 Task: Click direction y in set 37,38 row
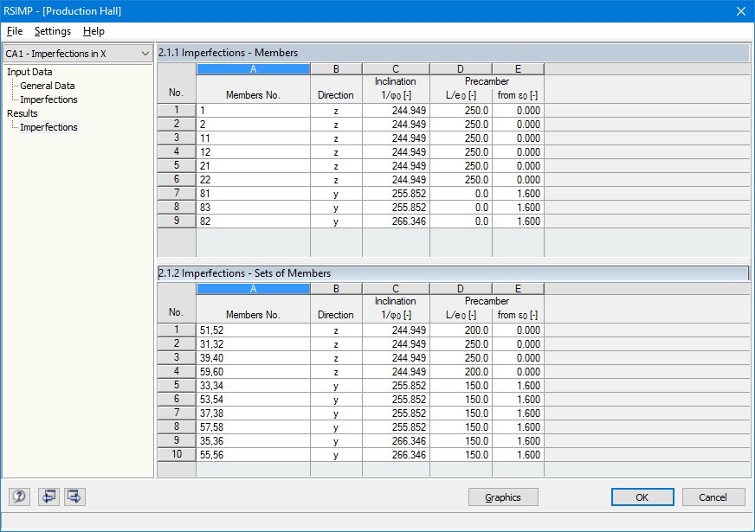336,413
